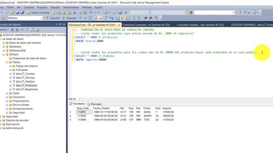Image resolution: width=273 pixels, height=153 pixels.
Task: Pin the Object Explorer panel
Action: (x=61, y=25)
